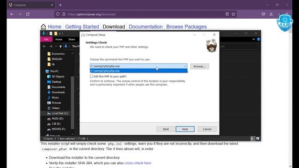The image size is (299, 168).
Task: Go to the Download nav link
Action: (114, 27)
